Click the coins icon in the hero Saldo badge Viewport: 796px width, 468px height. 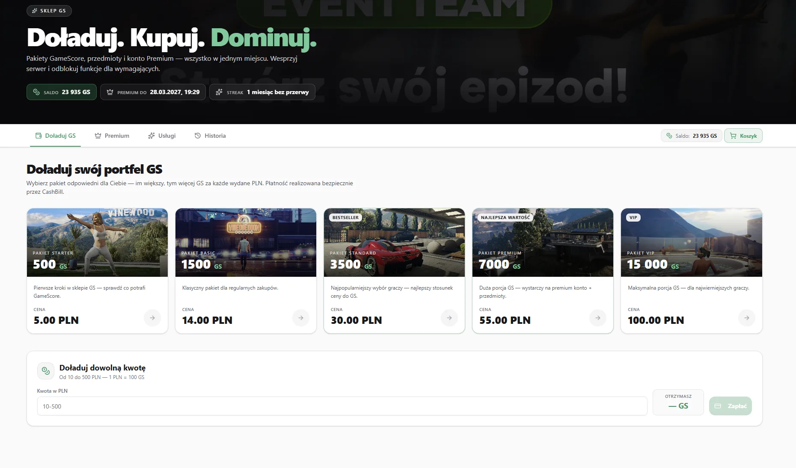(36, 92)
